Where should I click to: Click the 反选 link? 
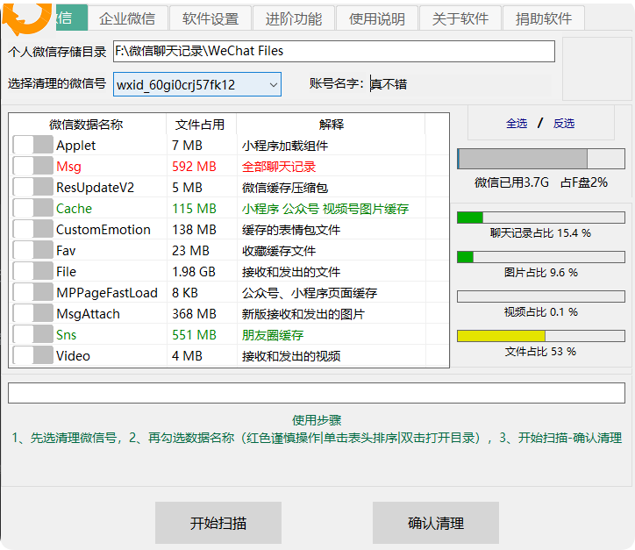[x=564, y=123]
